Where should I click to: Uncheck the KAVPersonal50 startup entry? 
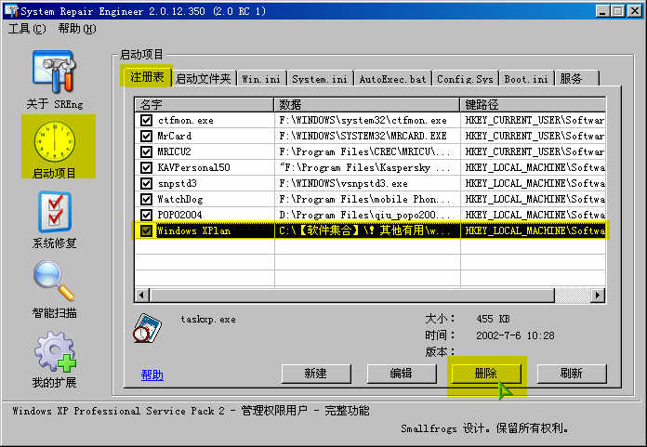tap(146, 167)
